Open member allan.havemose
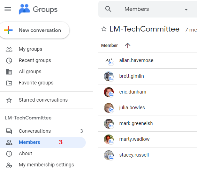The image size is (197, 186). pyautogui.click(x=136, y=61)
